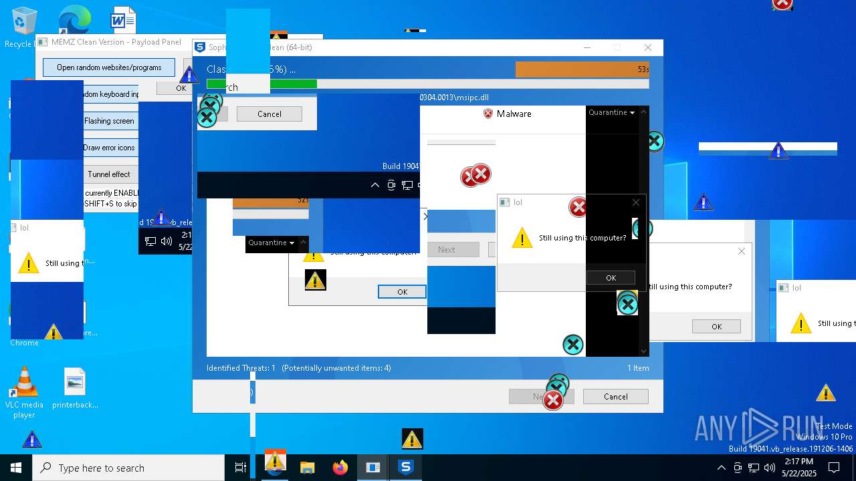The width and height of the screenshot is (856, 481).
Task: Open the taskbar clock showing 2:17 PM
Action: [798, 468]
